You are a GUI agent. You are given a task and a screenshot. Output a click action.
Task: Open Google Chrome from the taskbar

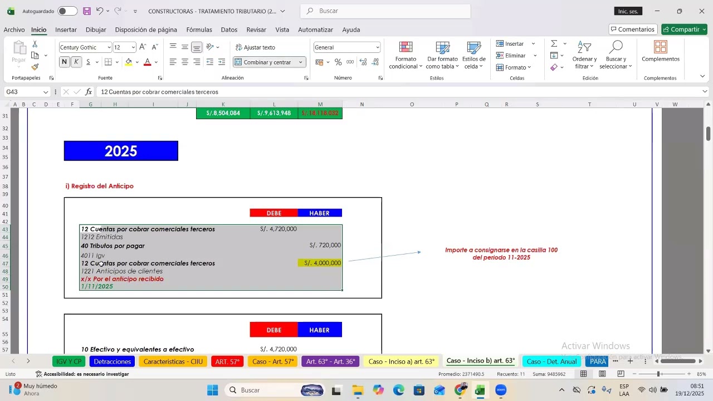click(x=460, y=390)
